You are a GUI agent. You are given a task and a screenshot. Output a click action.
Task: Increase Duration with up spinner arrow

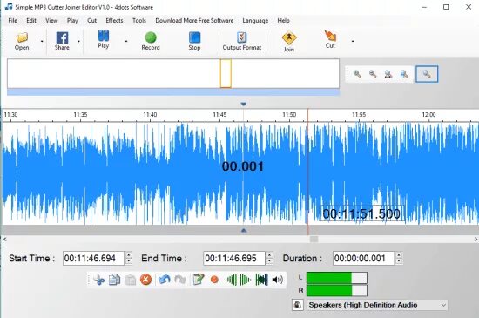tap(399, 255)
